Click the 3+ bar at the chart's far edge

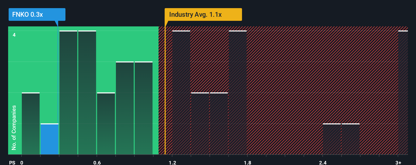click(403, 92)
